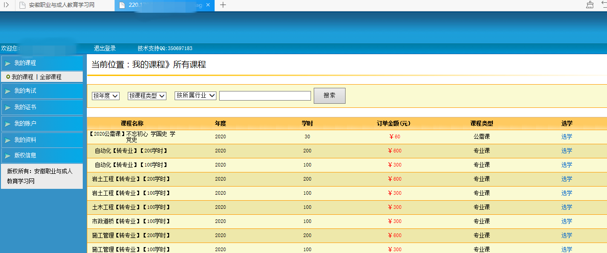Image resolution: width=607 pixels, height=253 pixels.
Task: Click 选学 for 土木工程 100学时 course
Action: click(567, 207)
